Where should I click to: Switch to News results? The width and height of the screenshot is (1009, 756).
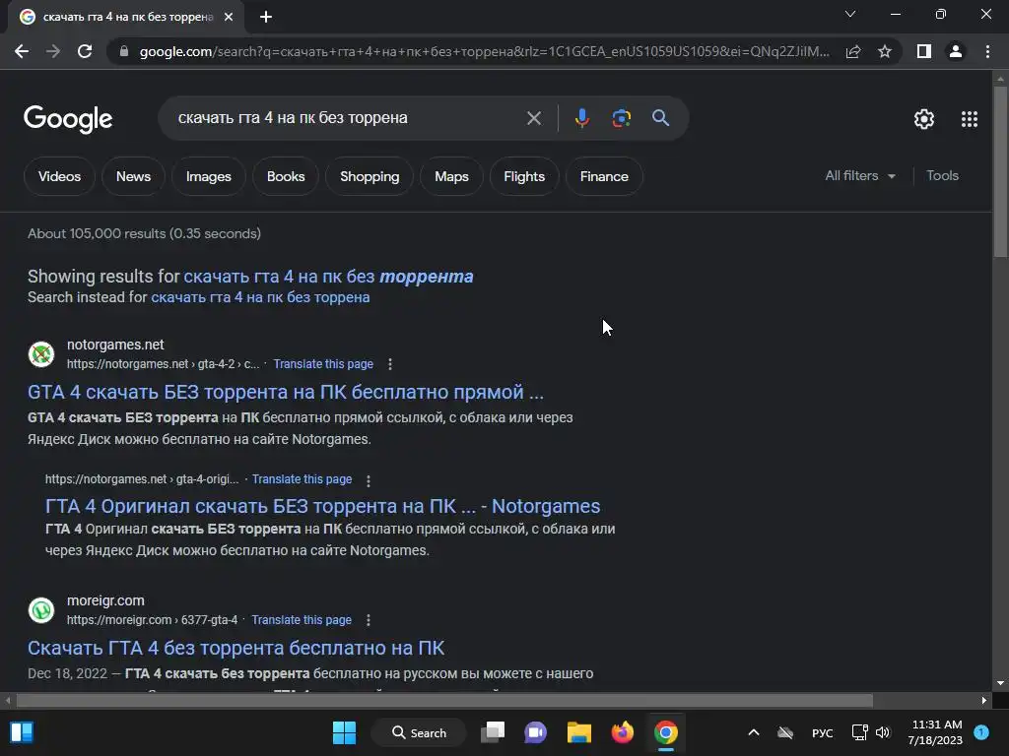tap(133, 176)
